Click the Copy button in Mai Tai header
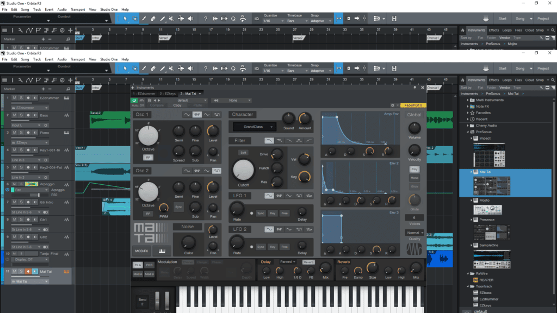The width and height of the screenshot is (557, 313). tap(177, 105)
